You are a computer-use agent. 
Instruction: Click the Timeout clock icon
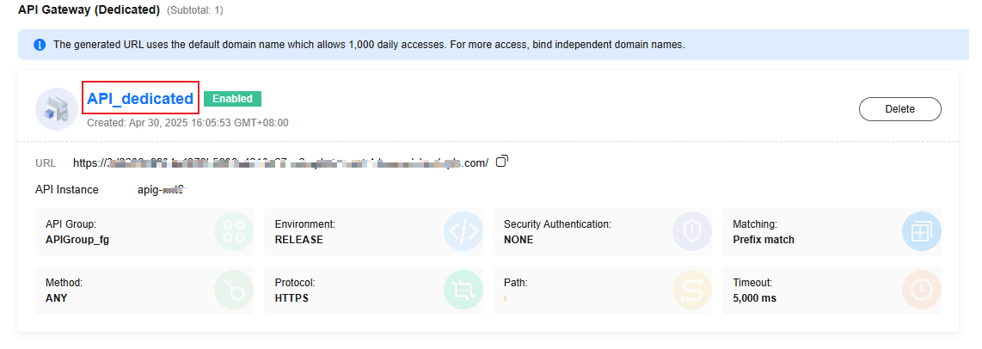point(921,290)
